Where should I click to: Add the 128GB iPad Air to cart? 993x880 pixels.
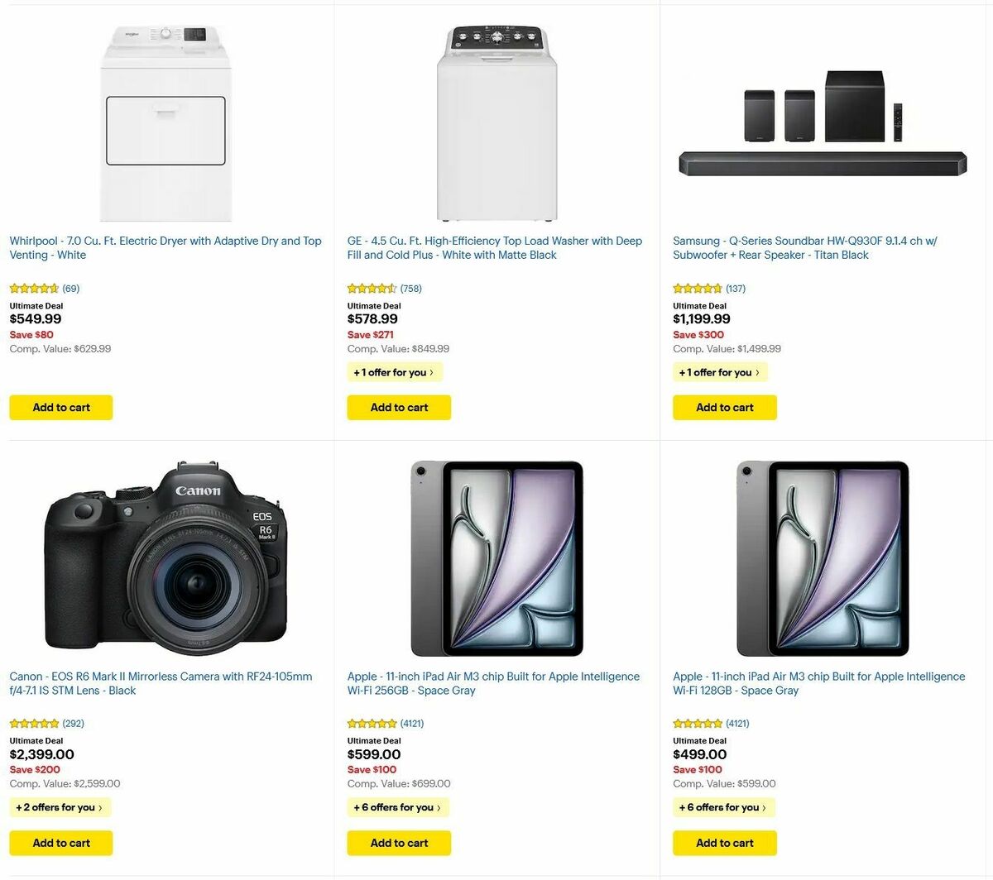click(x=725, y=843)
